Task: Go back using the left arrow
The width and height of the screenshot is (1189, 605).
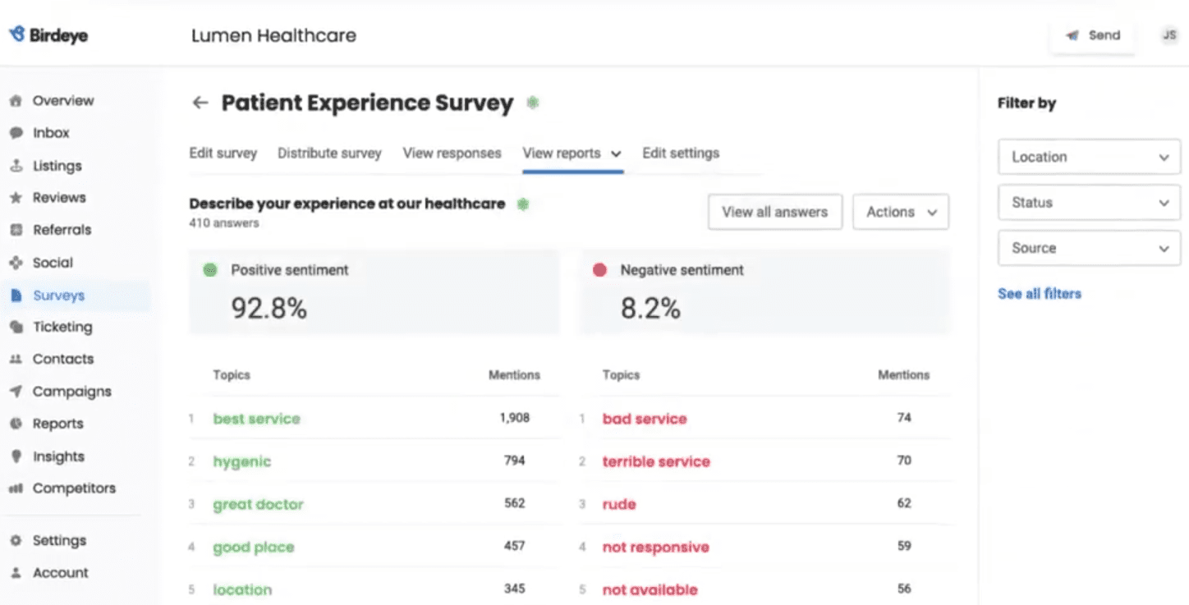Action: (200, 103)
